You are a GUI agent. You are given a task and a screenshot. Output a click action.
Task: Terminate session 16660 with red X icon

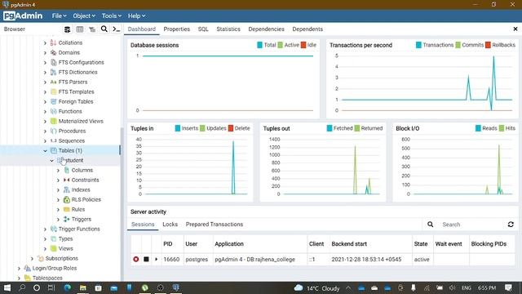136,260
